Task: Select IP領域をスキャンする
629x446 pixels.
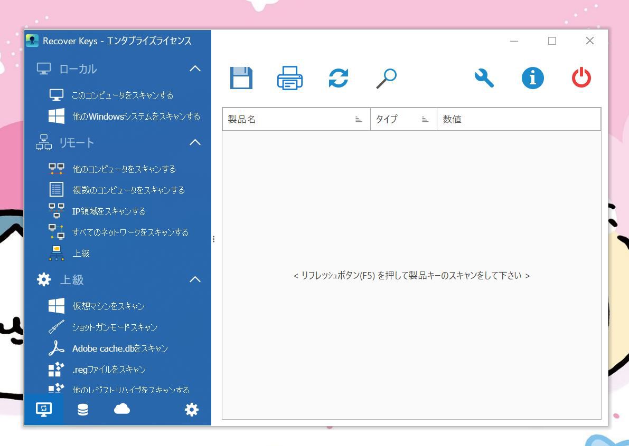Action: 109,211
